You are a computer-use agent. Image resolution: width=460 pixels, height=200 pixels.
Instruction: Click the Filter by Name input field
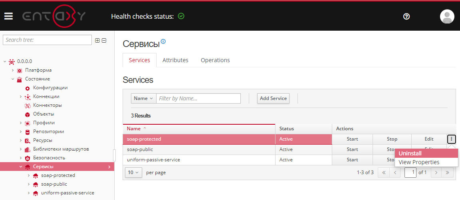[x=198, y=98]
